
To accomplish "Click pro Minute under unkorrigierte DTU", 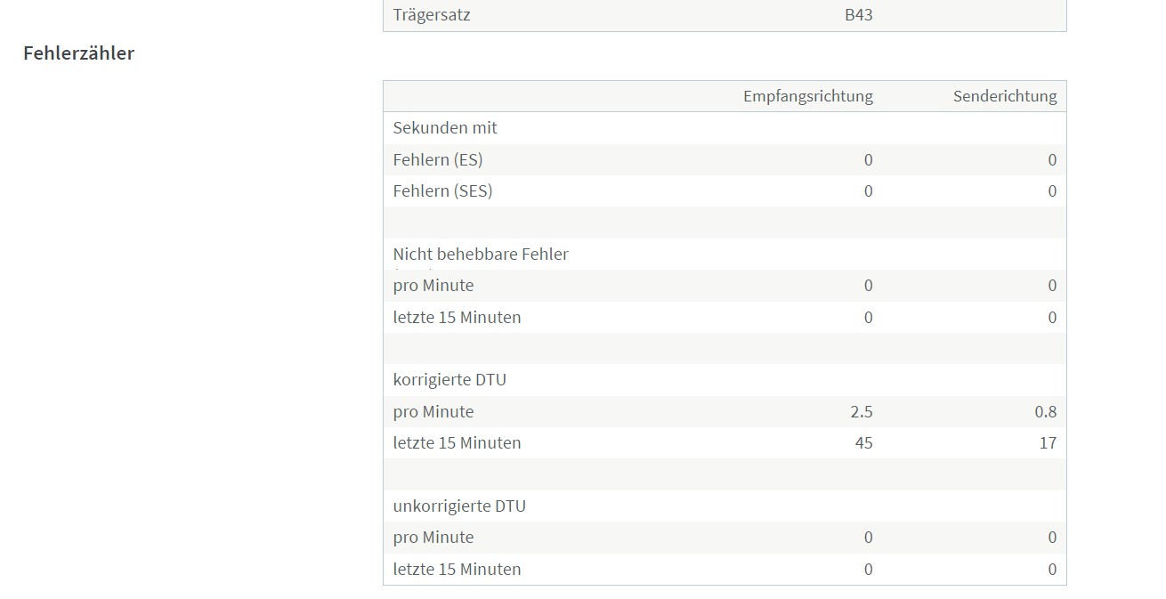I will [x=433, y=538].
